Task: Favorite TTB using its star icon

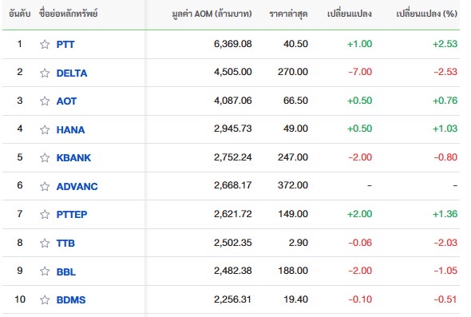Action: pyautogui.click(x=45, y=243)
